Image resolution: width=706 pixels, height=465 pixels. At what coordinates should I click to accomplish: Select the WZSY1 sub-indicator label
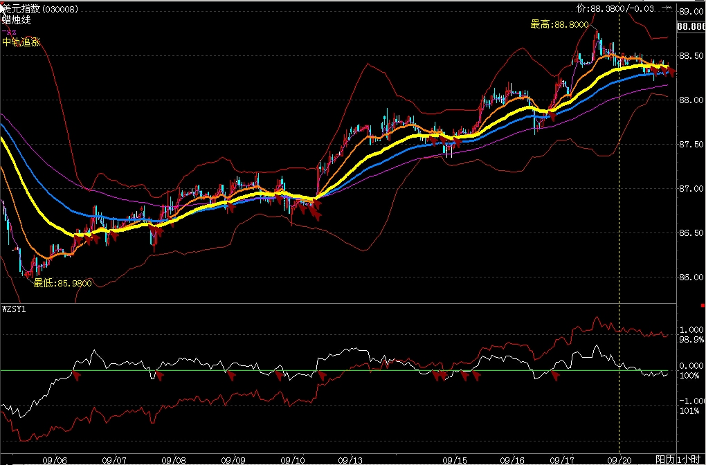[14, 310]
